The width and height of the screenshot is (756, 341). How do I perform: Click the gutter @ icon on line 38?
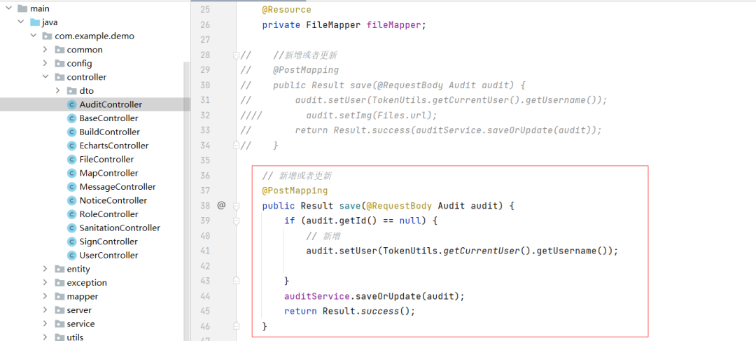(221, 206)
